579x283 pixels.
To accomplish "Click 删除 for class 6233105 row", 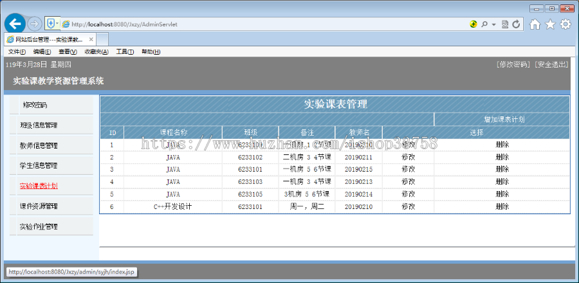I will point(502,194).
